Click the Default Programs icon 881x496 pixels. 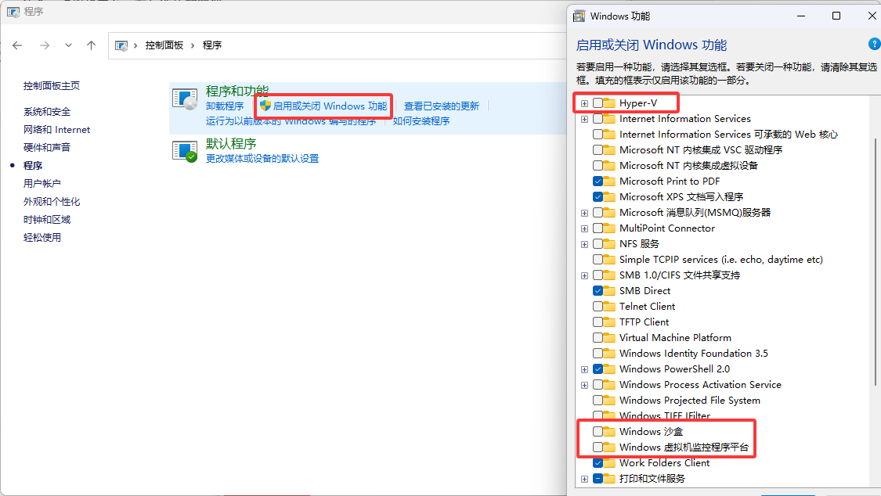(x=184, y=151)
